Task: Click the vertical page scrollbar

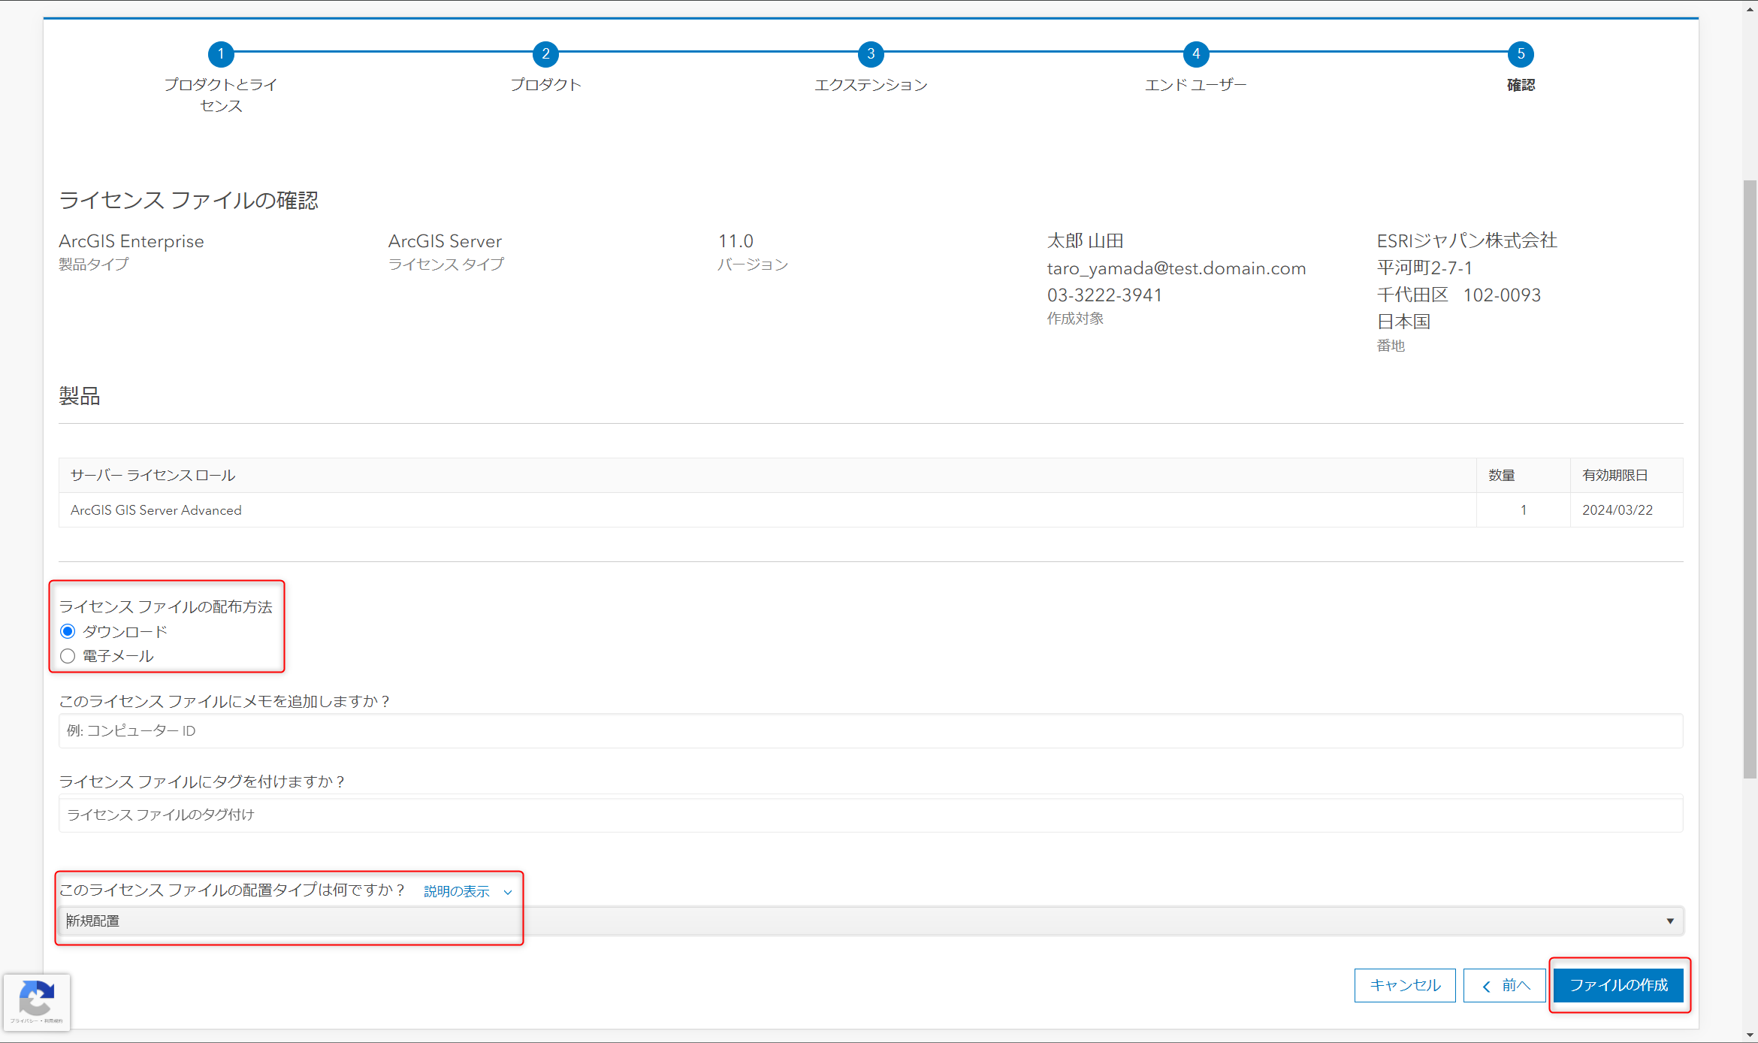Action: [1750, 479]
